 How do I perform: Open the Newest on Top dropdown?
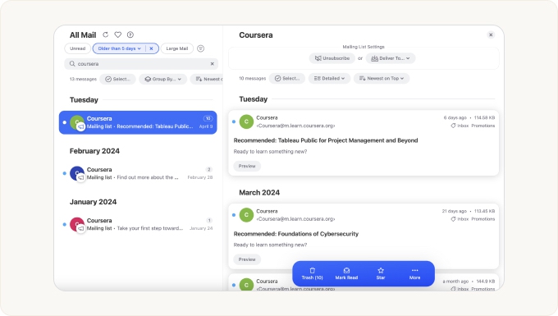(x=382, y=78)
